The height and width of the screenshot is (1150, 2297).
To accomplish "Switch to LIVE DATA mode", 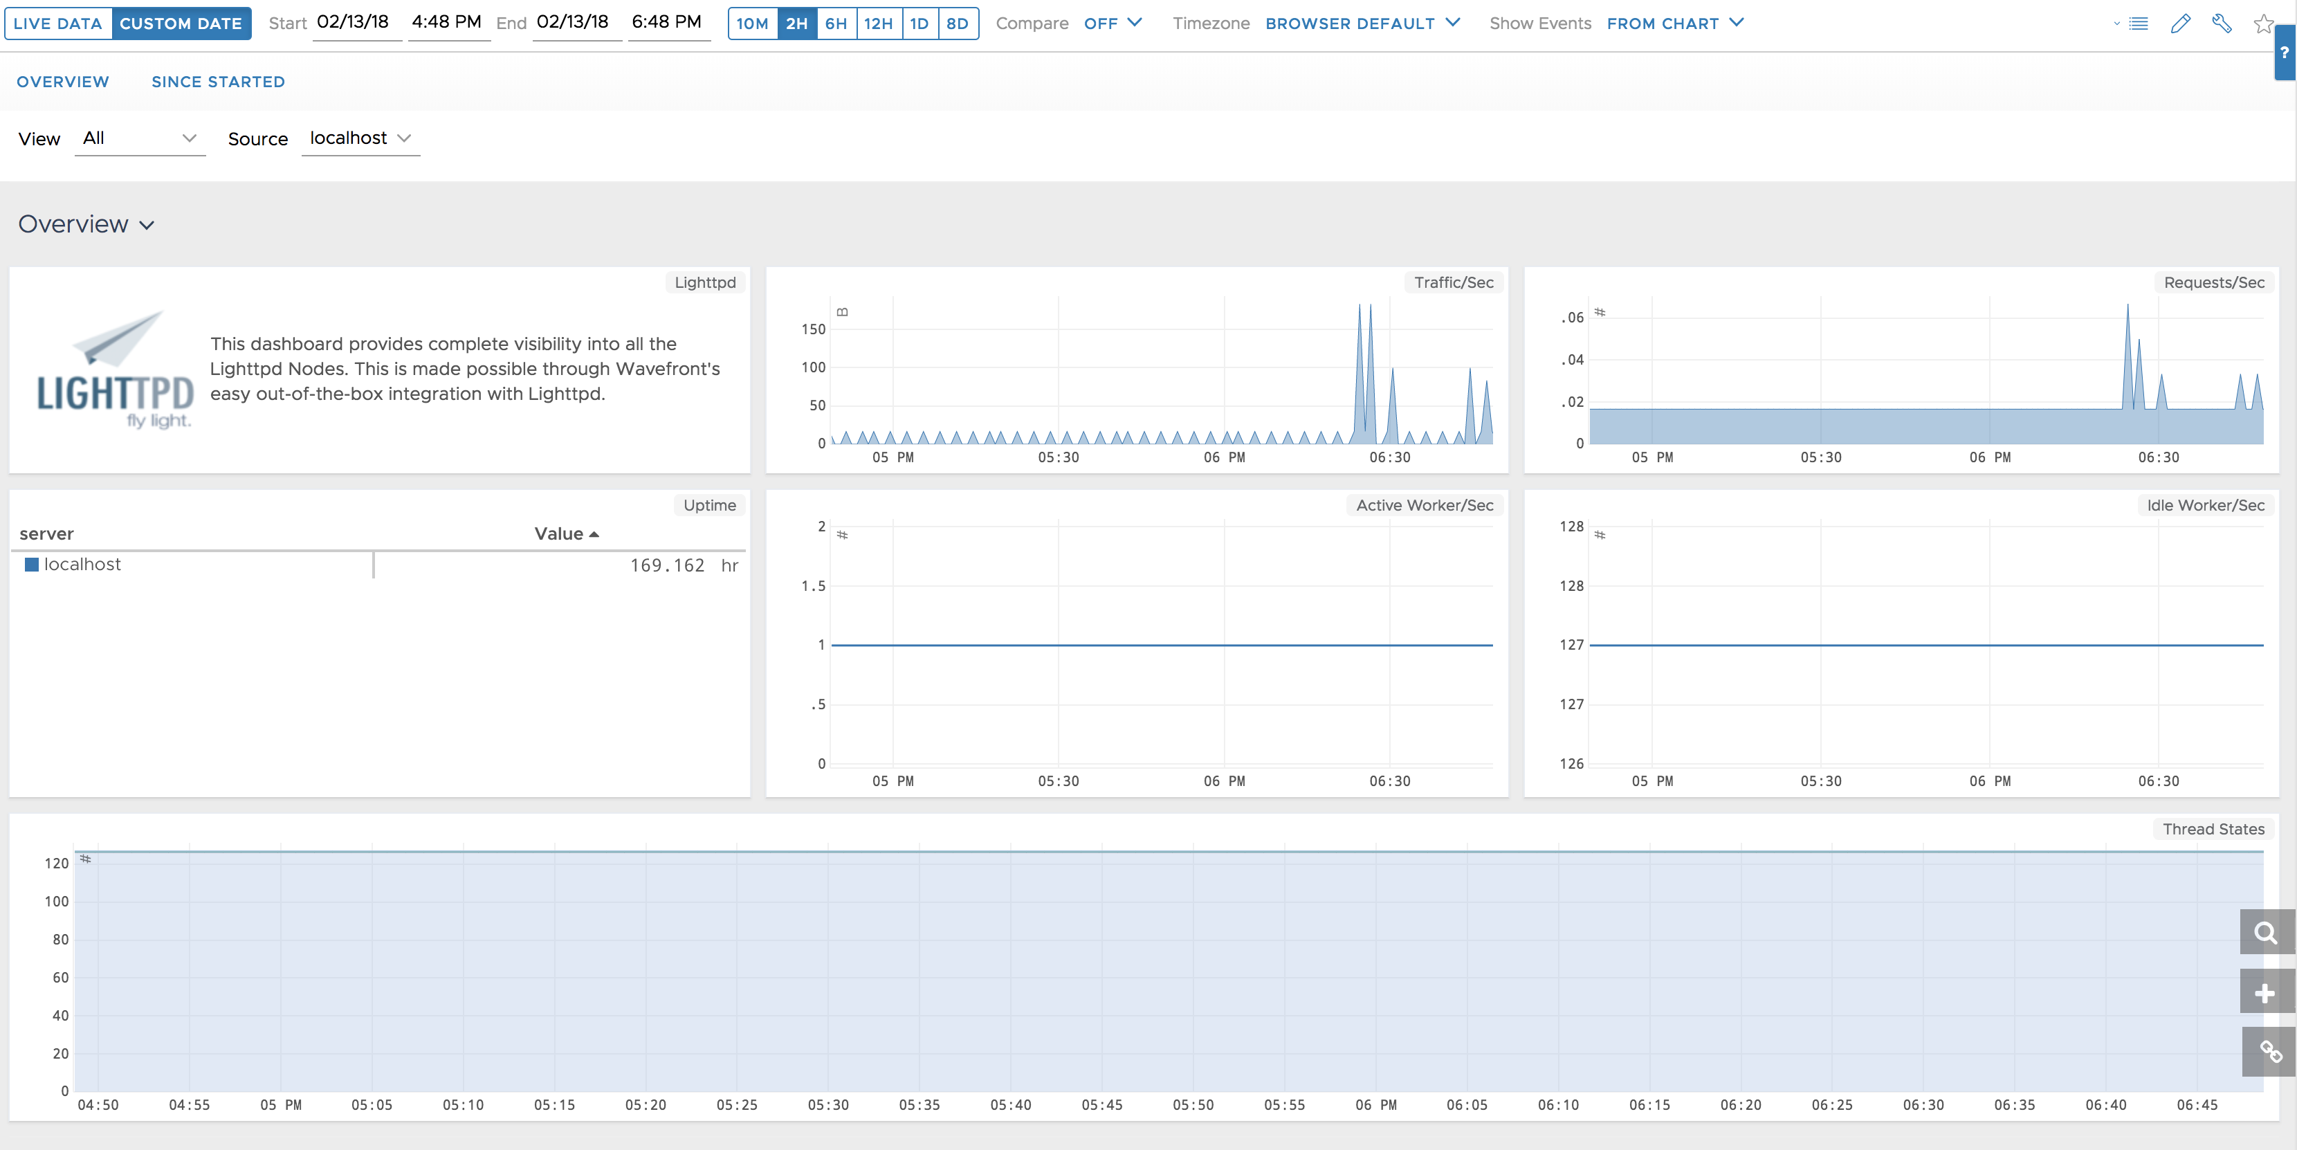I will coord(58,23).
